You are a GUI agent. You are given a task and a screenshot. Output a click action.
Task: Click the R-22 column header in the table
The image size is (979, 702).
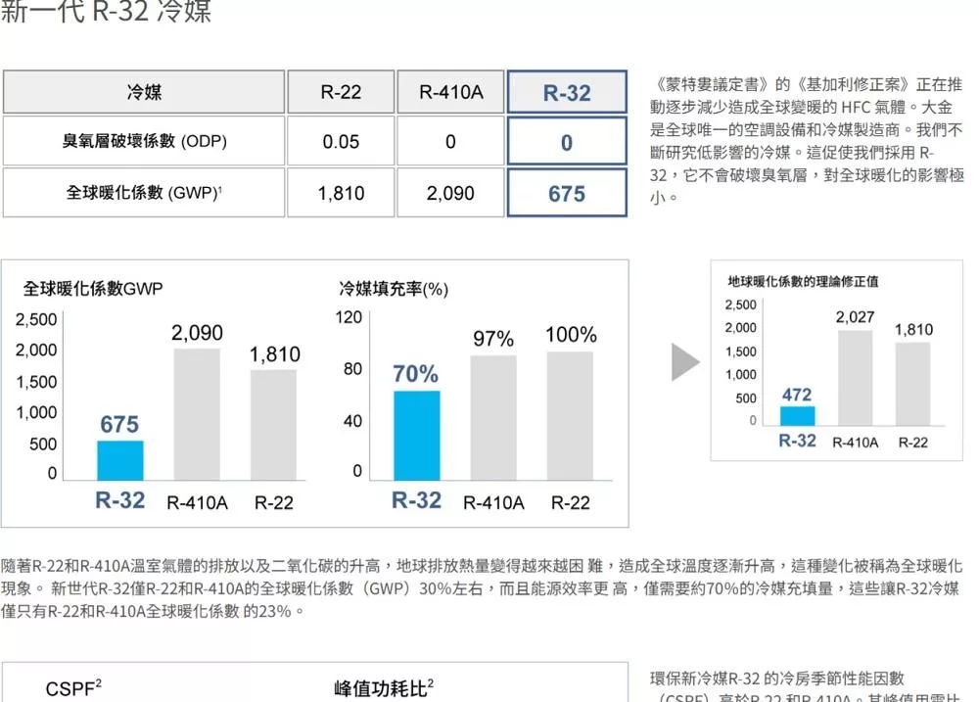(x=341, y=93)
